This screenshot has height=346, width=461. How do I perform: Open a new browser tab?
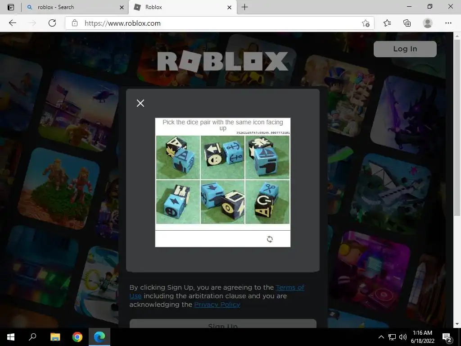pos(244,7)
